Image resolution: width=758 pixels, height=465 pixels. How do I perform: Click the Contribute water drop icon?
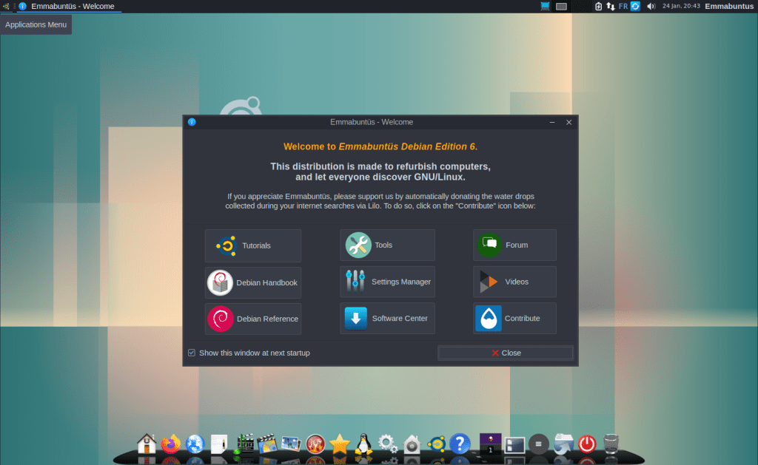point(489,319)
